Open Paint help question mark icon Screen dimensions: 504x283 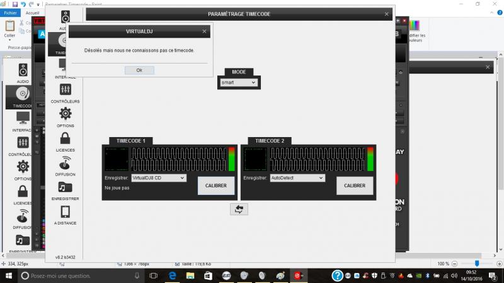(x=500, y=13)
